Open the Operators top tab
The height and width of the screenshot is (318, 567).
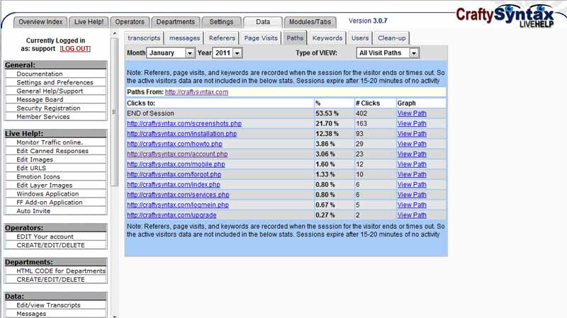[130, 22]
